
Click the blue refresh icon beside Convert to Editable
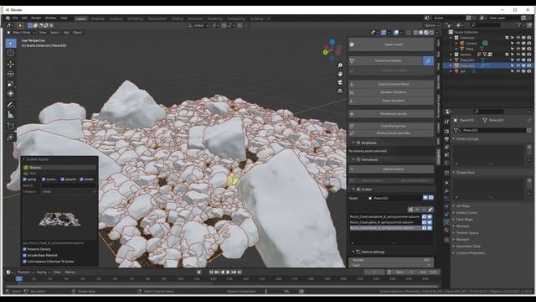[428, 61]
